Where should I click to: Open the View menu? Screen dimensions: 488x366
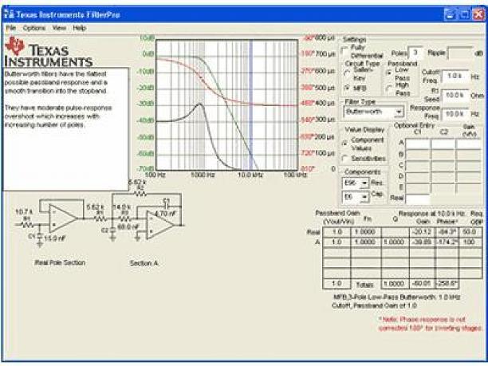coord(59,28)
